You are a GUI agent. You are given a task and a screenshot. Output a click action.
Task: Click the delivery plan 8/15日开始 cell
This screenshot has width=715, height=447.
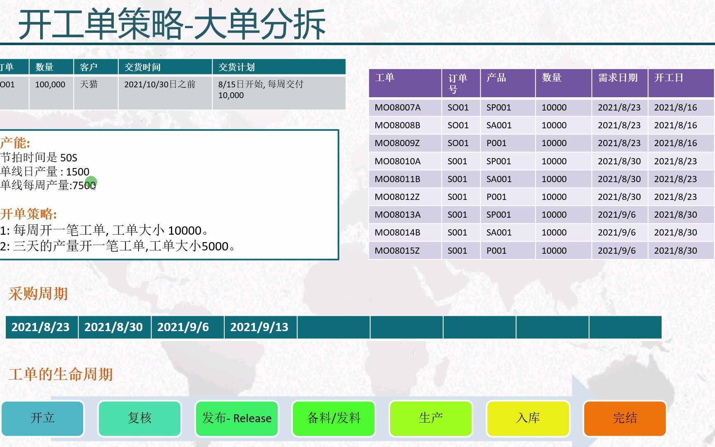point(279,93)
